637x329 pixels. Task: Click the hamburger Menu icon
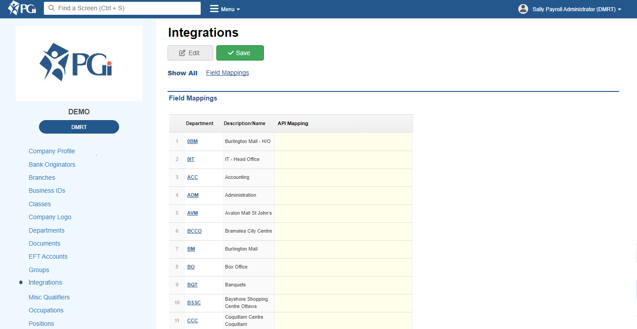coord(214,9)
